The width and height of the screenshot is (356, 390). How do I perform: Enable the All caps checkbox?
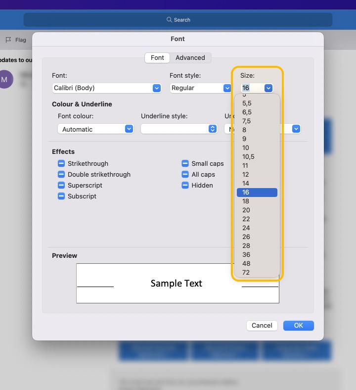[x=185, y=174]
